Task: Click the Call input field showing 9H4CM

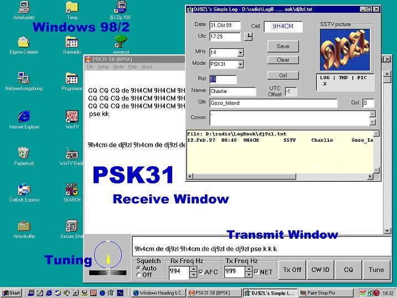Action: (283, 27)
